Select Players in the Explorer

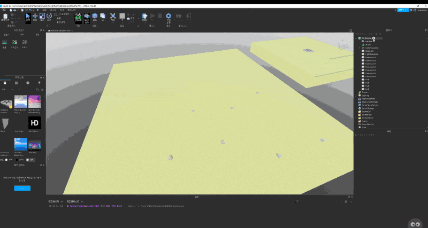tap(365, 92)
